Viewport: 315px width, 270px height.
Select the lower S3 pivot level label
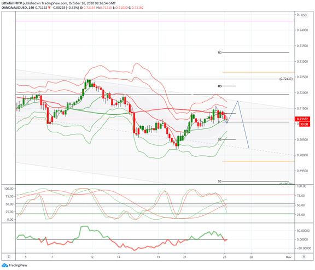pos(220,181)
